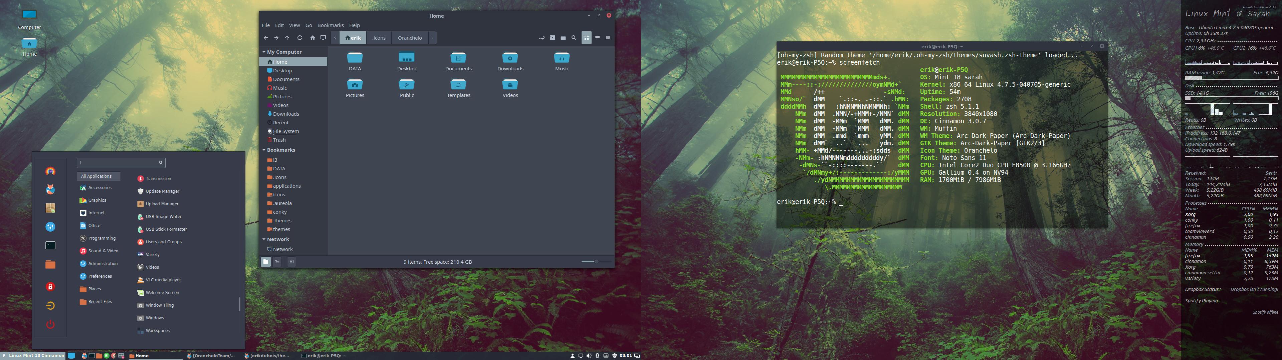Collapse Bookmarks section in sidebar

(264, 150)
